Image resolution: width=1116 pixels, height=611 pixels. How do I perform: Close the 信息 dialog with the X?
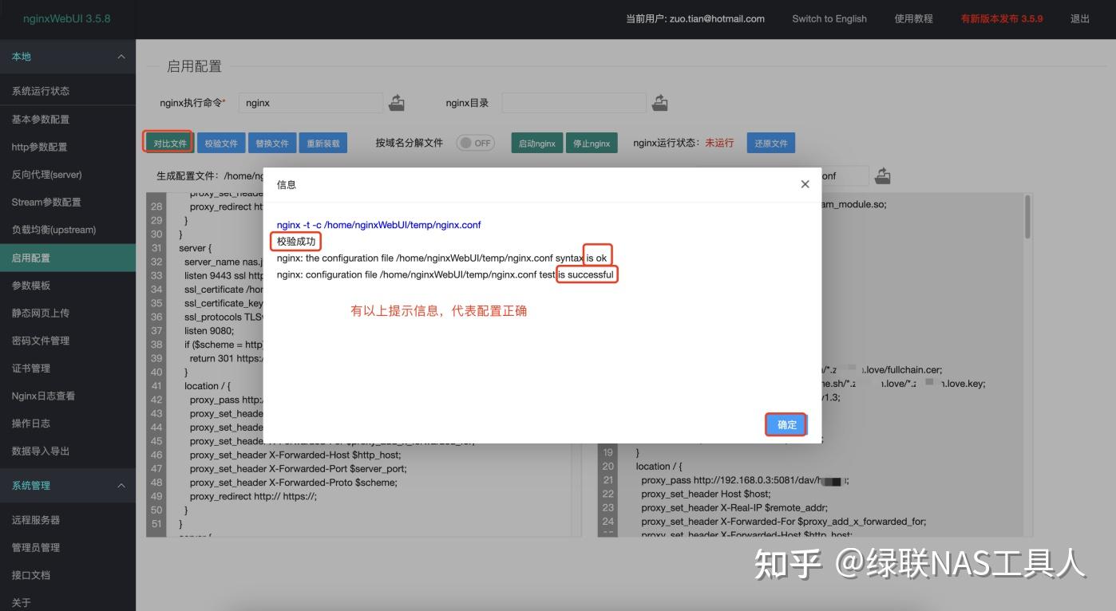coord(805,183)
